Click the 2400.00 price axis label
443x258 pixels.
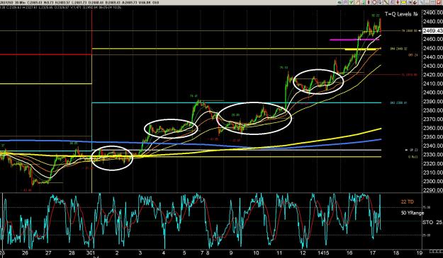pyautogui.click(x=433, y=93)
